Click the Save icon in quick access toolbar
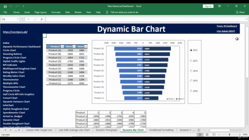The image size is (249, 140). coord(5,6)
